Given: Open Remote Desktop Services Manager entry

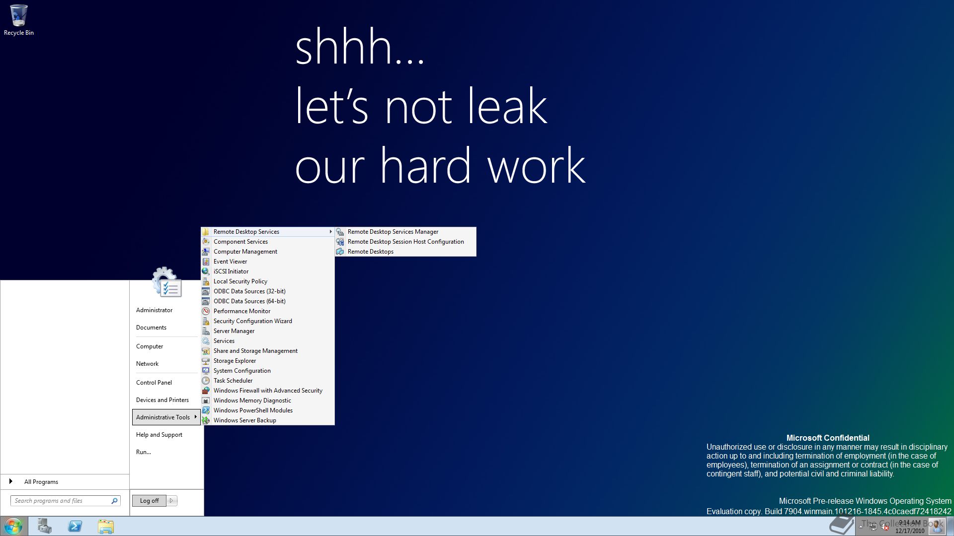Looking at the screenshot, I should coord(393,232).
